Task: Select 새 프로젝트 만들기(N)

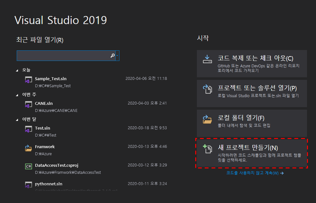Action: (252, 153)
